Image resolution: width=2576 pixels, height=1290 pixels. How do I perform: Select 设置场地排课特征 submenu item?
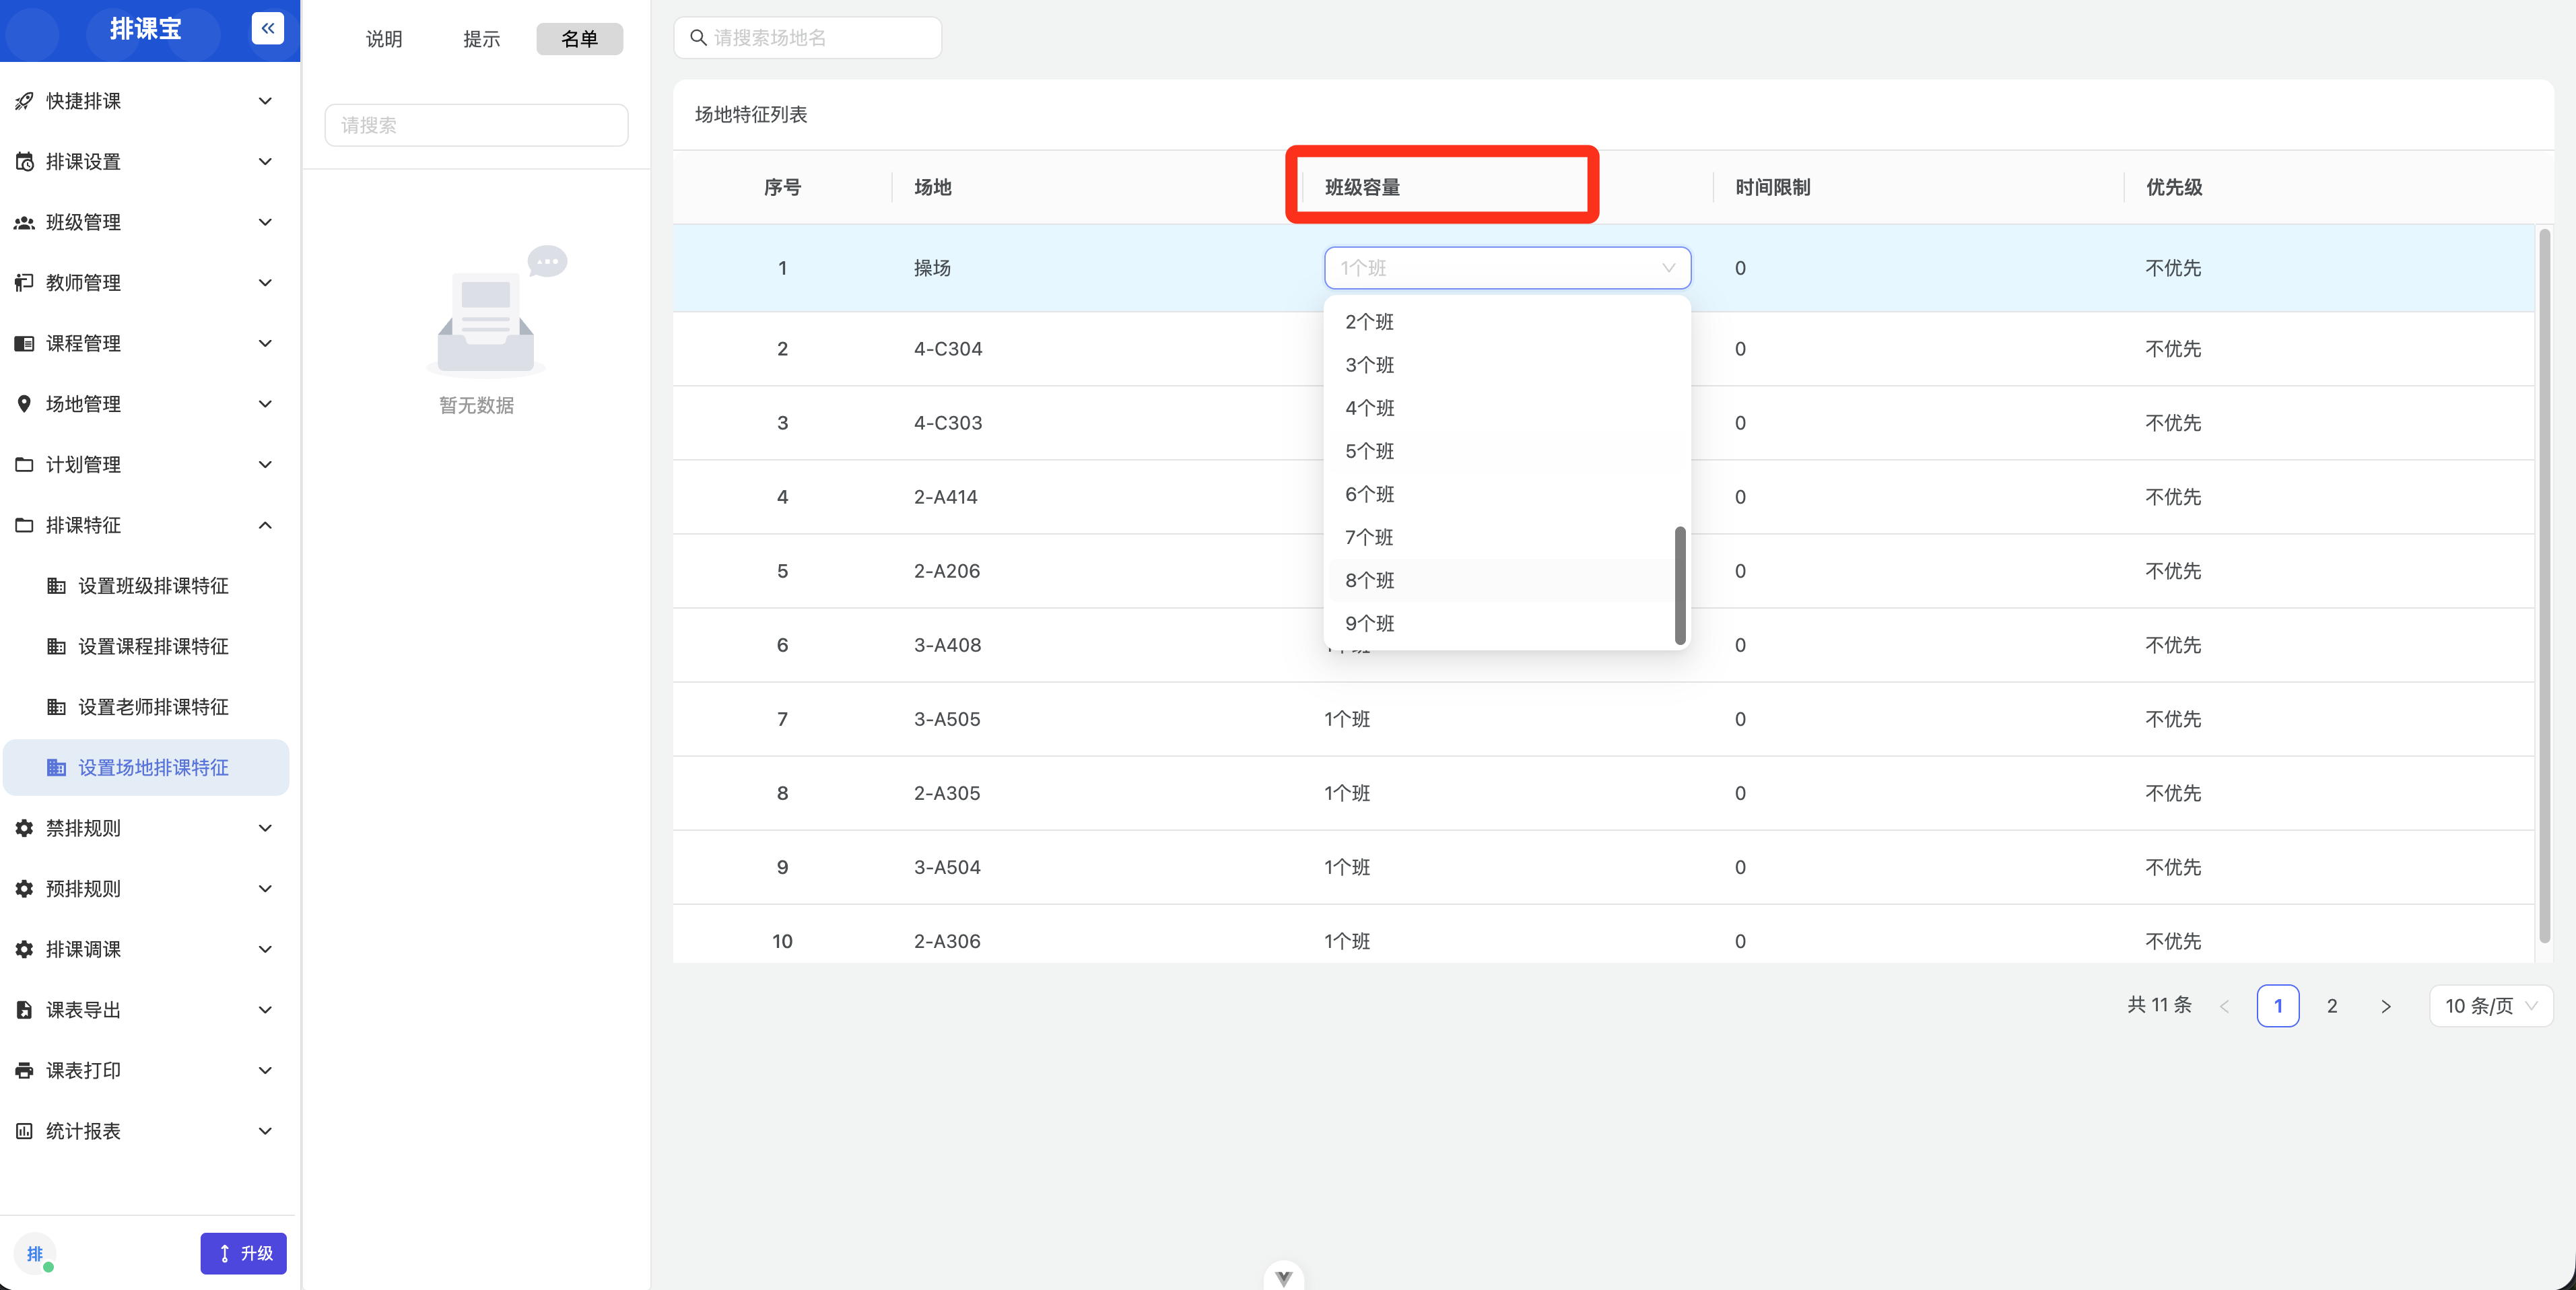pos(146,768)
